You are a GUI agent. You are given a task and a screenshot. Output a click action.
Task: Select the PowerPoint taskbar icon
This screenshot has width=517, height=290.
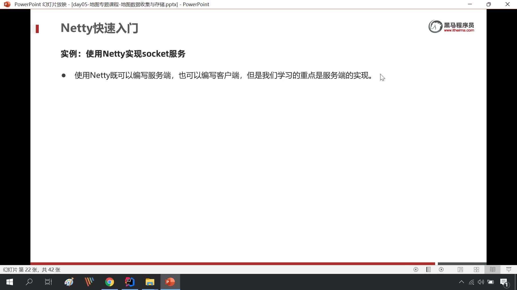pos(170,282)
